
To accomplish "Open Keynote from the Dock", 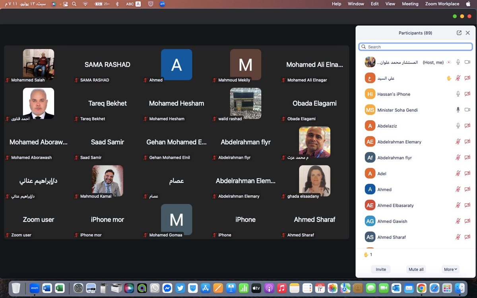I will tap(231, 288).
